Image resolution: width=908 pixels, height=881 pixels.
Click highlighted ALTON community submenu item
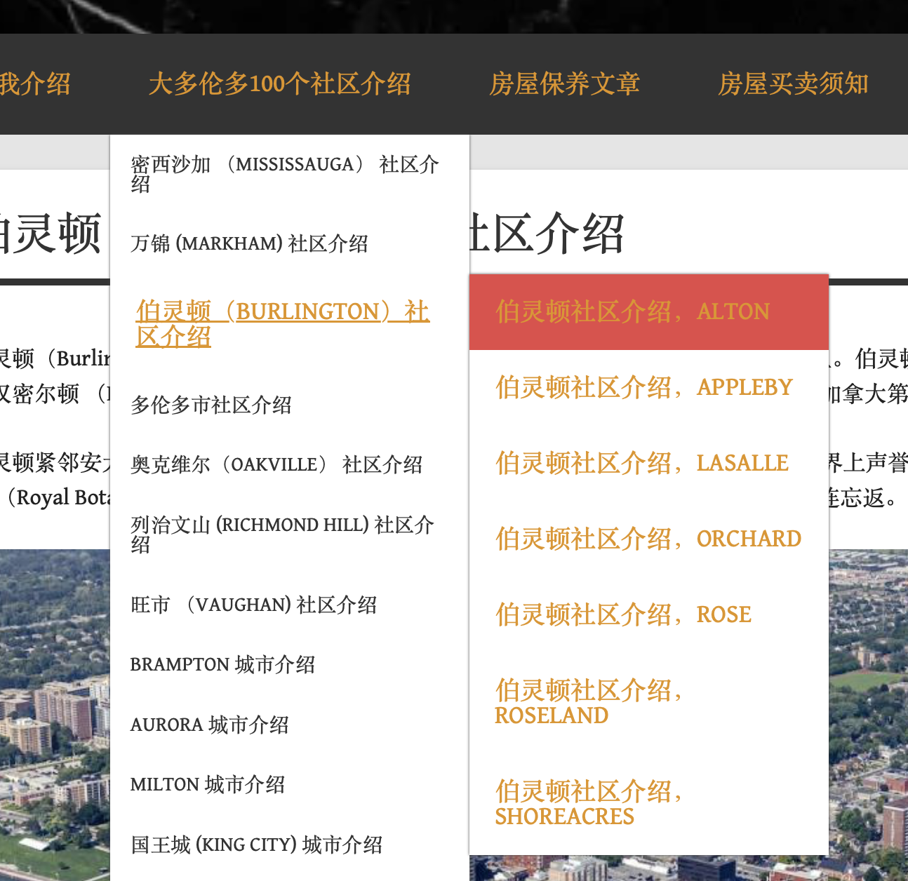(632, 312)
